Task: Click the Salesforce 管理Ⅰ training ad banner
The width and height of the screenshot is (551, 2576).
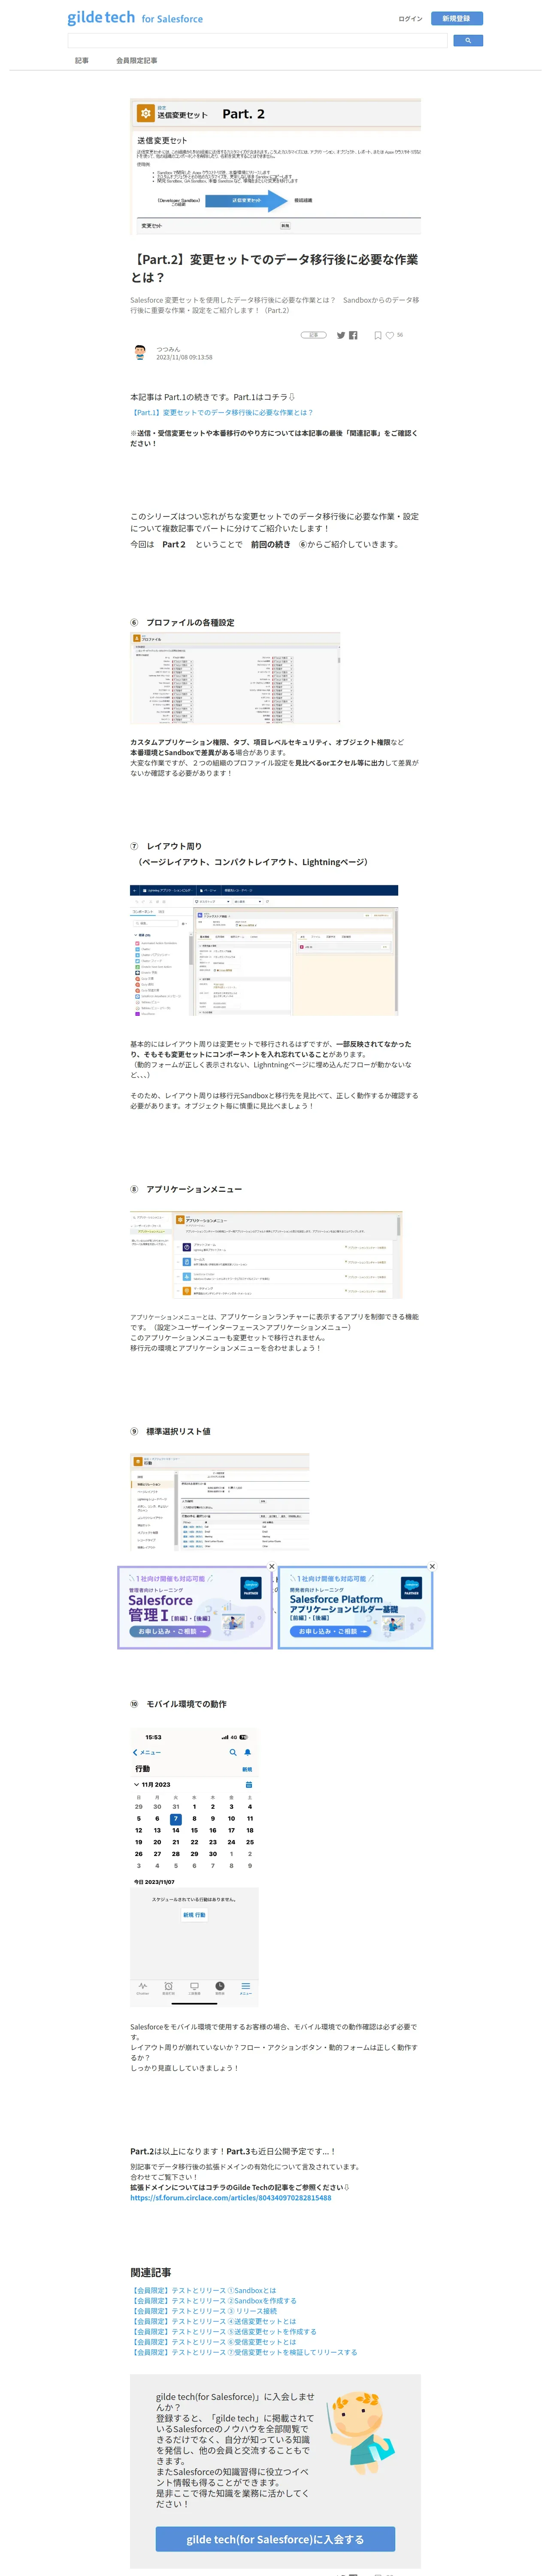Action: click(195, 1608)
